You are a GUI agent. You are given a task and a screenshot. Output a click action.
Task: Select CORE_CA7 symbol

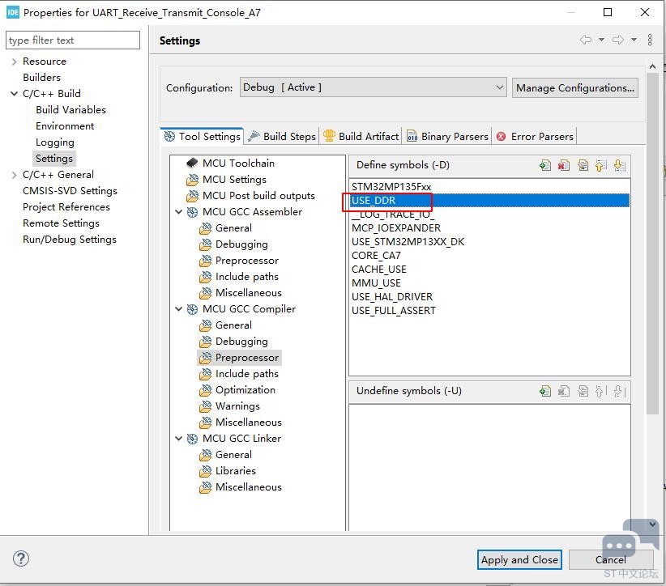376,256
